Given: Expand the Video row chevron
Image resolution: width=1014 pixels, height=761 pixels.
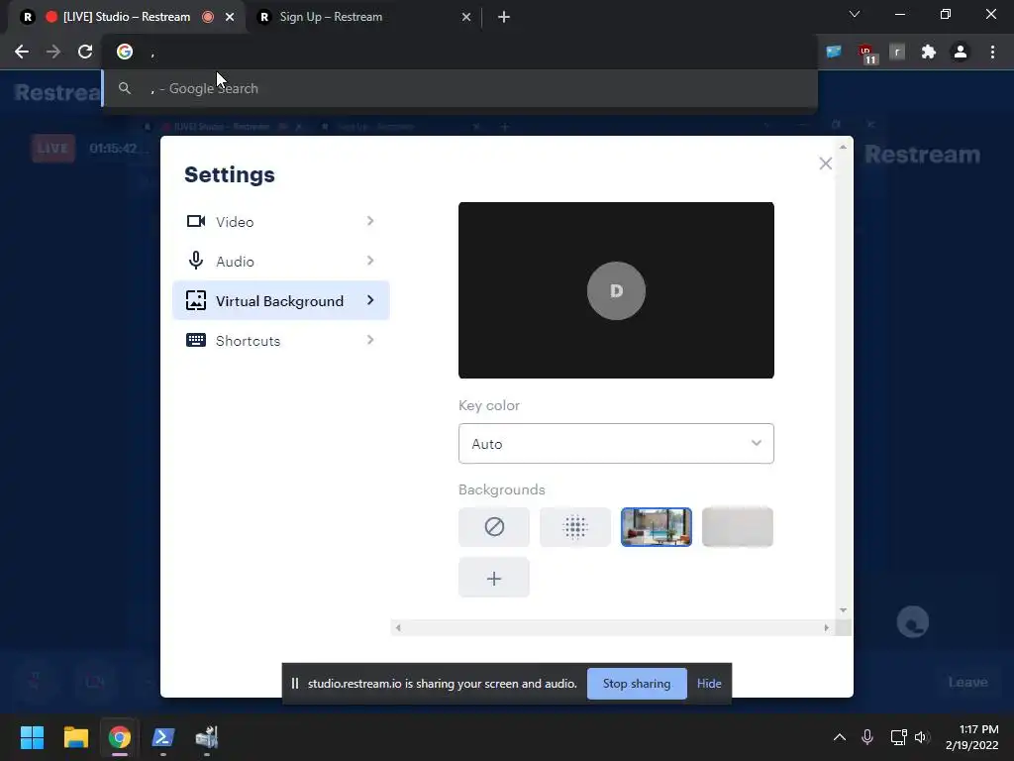Looking at the screenshot, I should (x=370, y=221).
